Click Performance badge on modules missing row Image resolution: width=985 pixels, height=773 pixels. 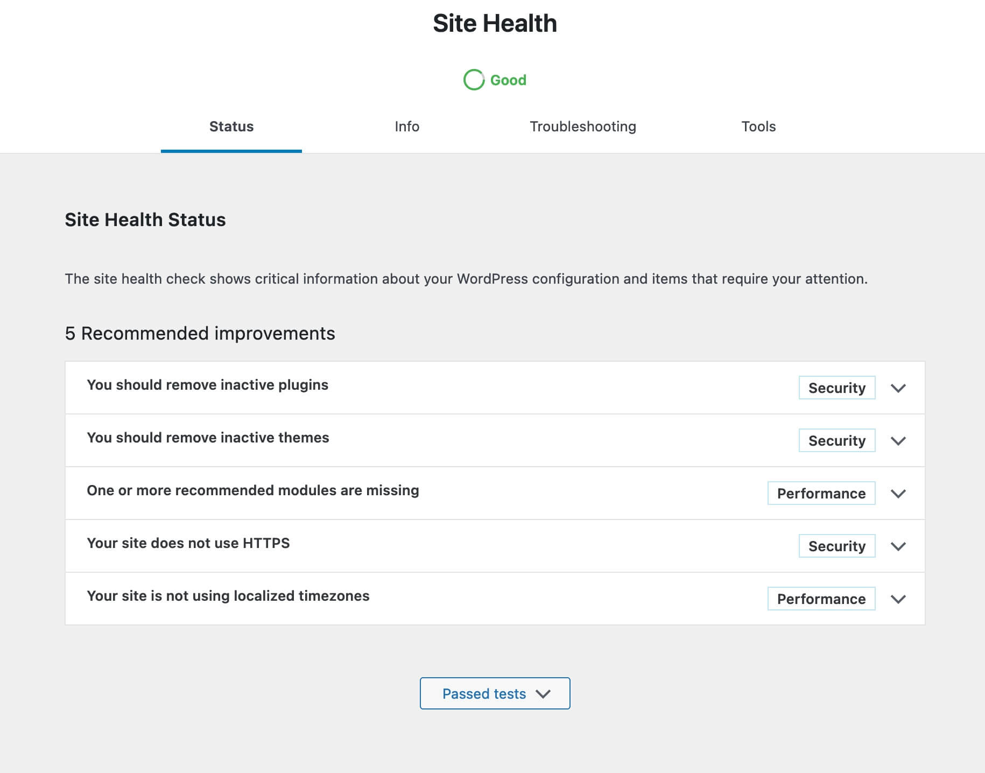click(821, 494)
